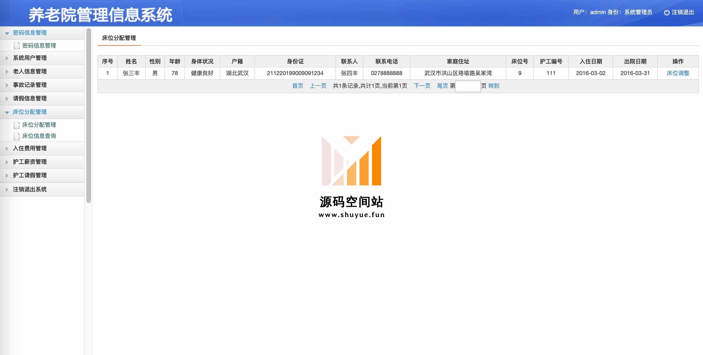Screen dimensions: 703x355
Task: Click the phone cell 0278888888
Action: click(x=386, y=73)
